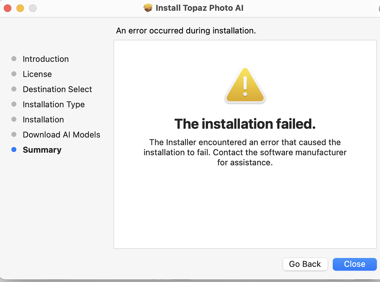This screenshot has width=380, height=282.
Task: Click the installation failed message text
Action: coord(245,152)
